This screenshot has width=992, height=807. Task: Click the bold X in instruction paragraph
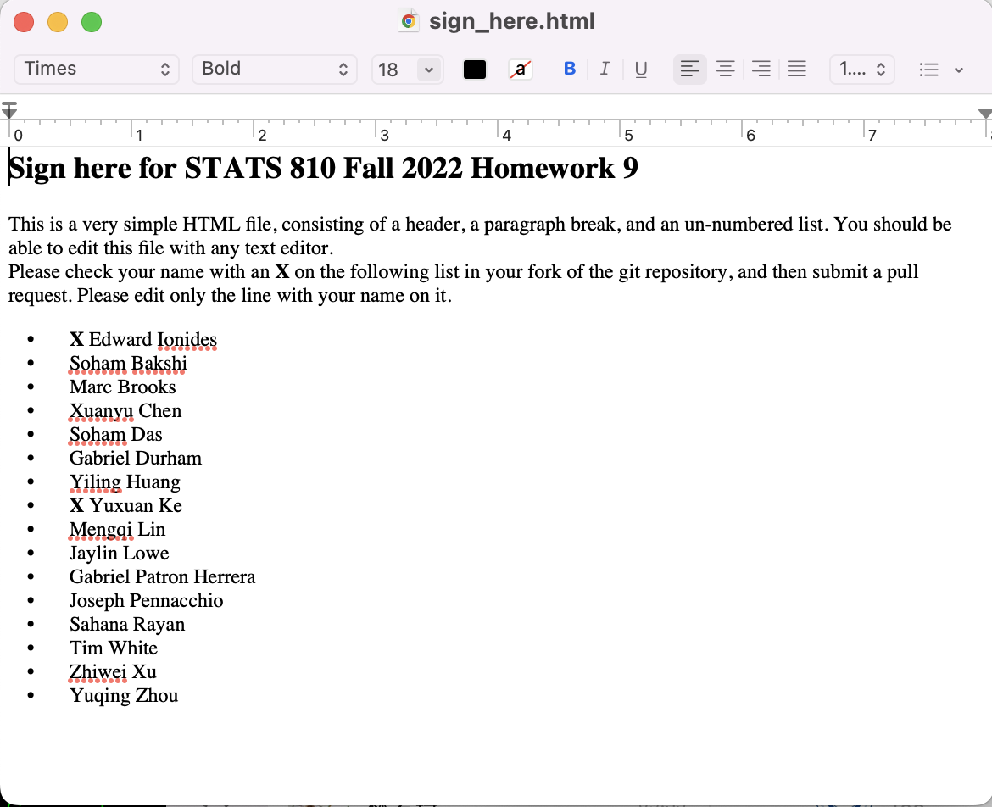point(282,272)
